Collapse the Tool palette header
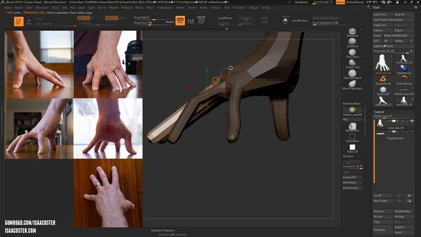The image size is (421, 237). (376, 7)
